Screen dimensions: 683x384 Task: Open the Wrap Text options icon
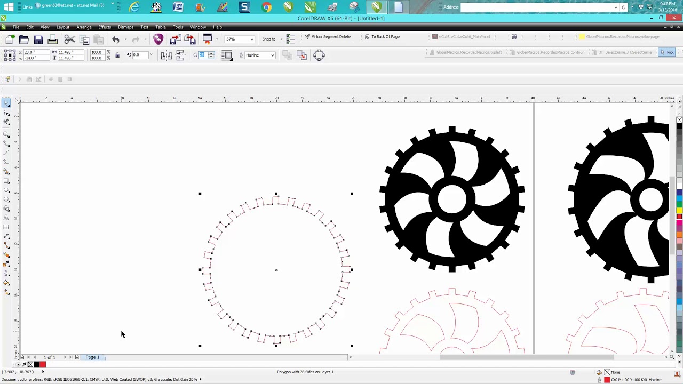[226, 55]
